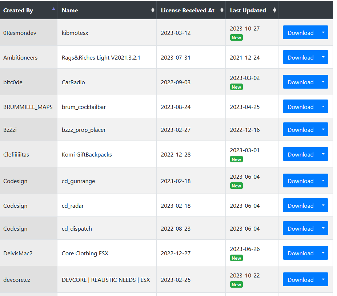Select creator devcore.cz cell
The width and height of the screenshot is (337, 296).
coord(29,279)
